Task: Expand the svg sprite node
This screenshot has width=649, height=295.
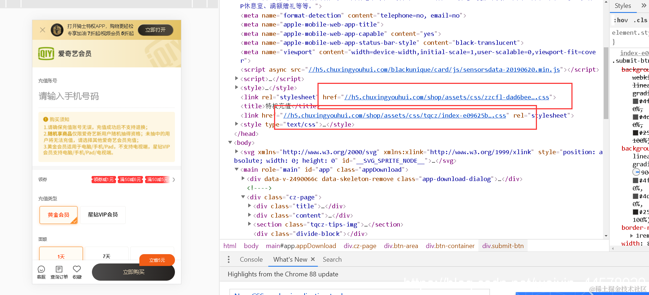Action: [236, 151]
